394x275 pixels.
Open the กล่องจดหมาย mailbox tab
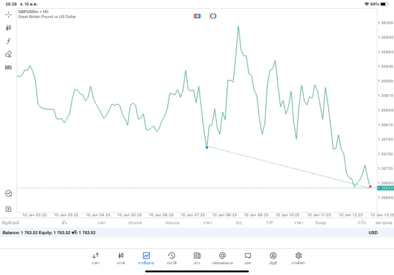coord(222,258)
